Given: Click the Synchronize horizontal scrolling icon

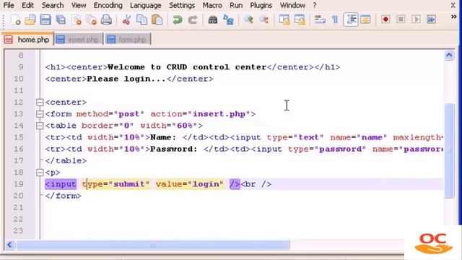Looking at the screenshot, I should pos(300,19).
